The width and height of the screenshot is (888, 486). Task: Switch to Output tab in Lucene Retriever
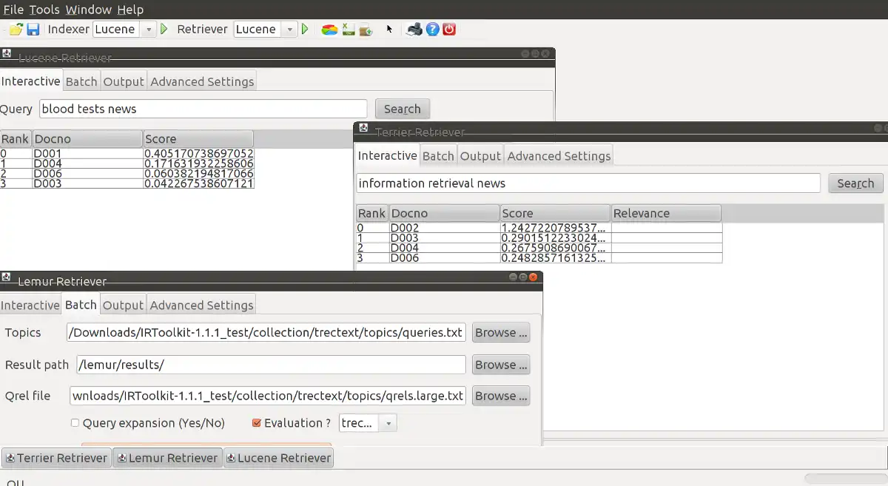point(124,82)
